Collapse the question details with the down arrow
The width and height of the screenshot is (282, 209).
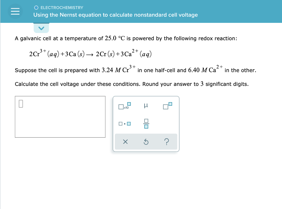[41, 28]
